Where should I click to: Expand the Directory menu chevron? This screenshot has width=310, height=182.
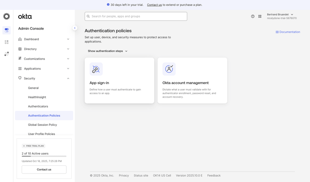pyautogui.click(x=68, y=49)
